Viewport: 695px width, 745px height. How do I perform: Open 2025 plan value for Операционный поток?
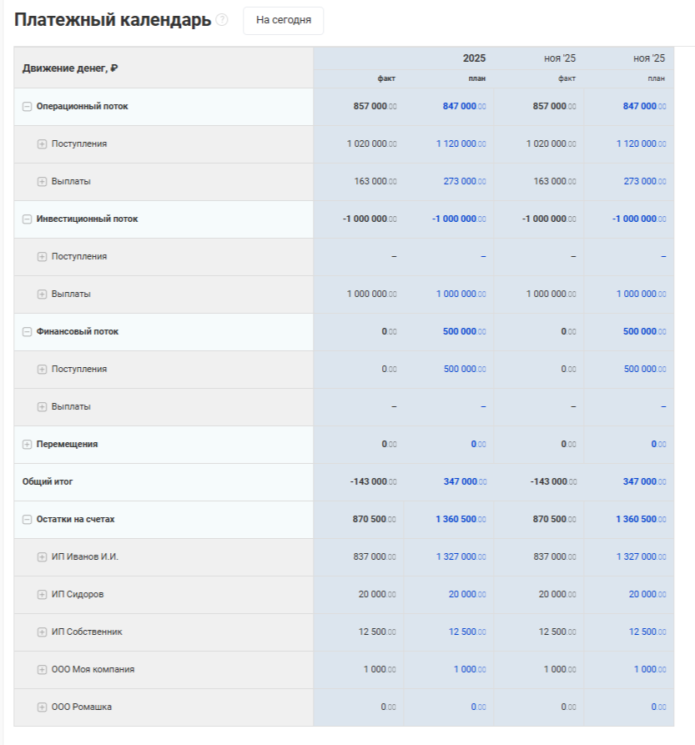pyautogui.click(x=460, y=107)
